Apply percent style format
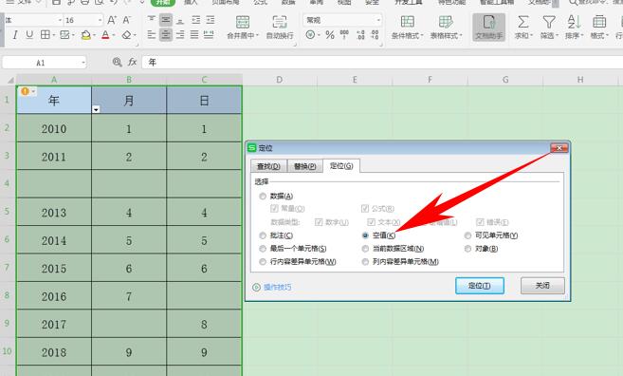The width and height of the screenshot is (623, 376). coord(330,35)
